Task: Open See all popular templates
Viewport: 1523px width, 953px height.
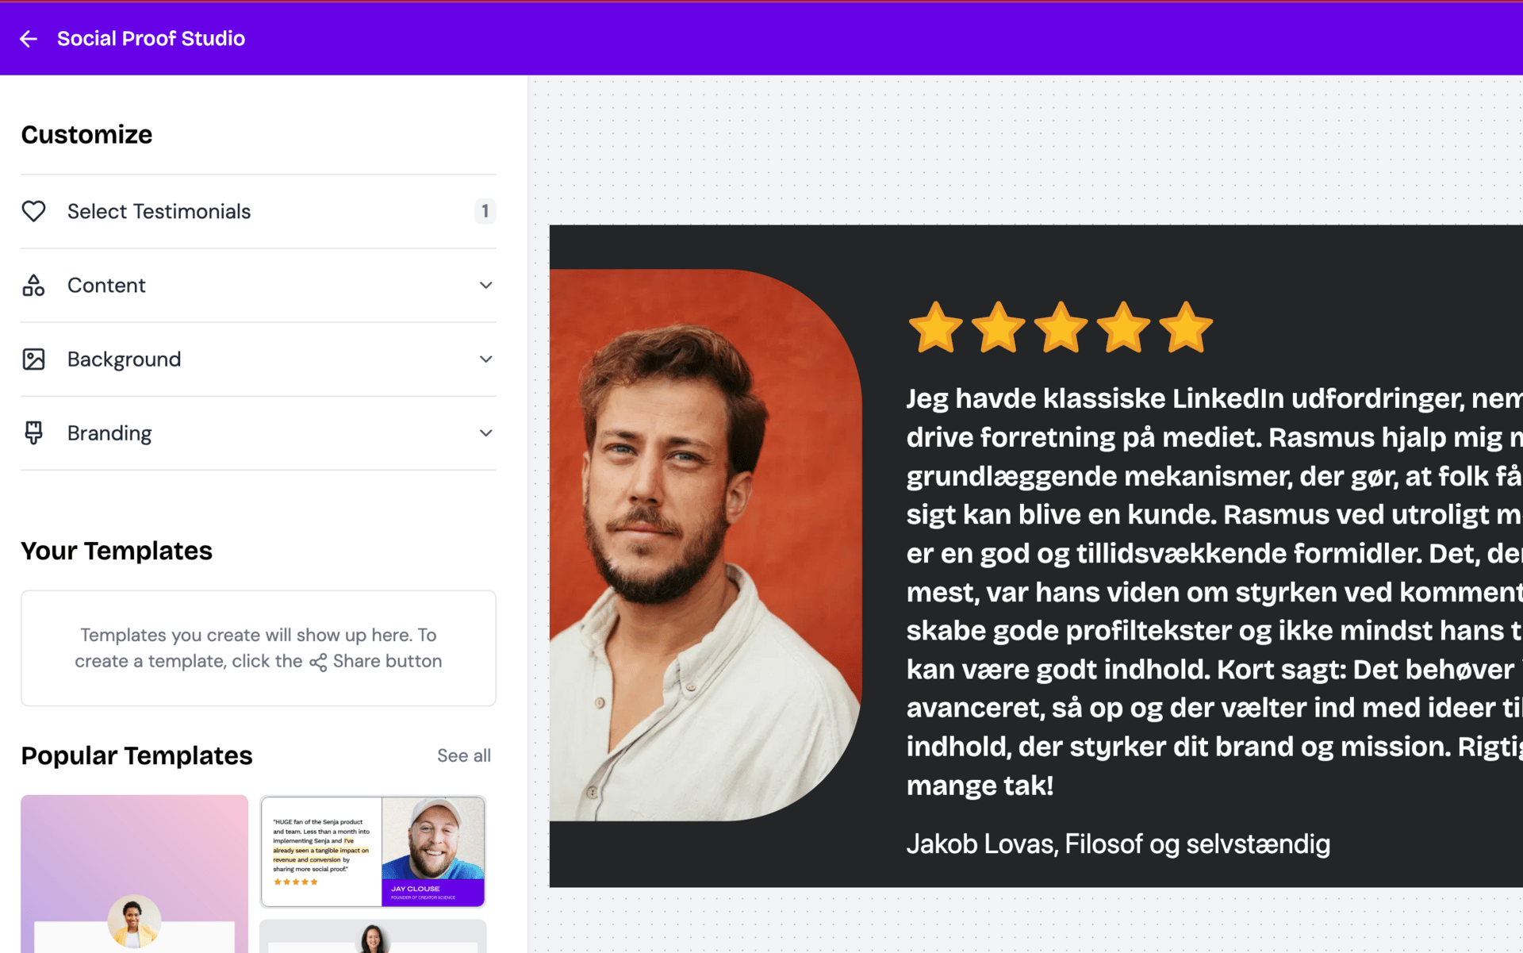Action: (x=464, y=755)
